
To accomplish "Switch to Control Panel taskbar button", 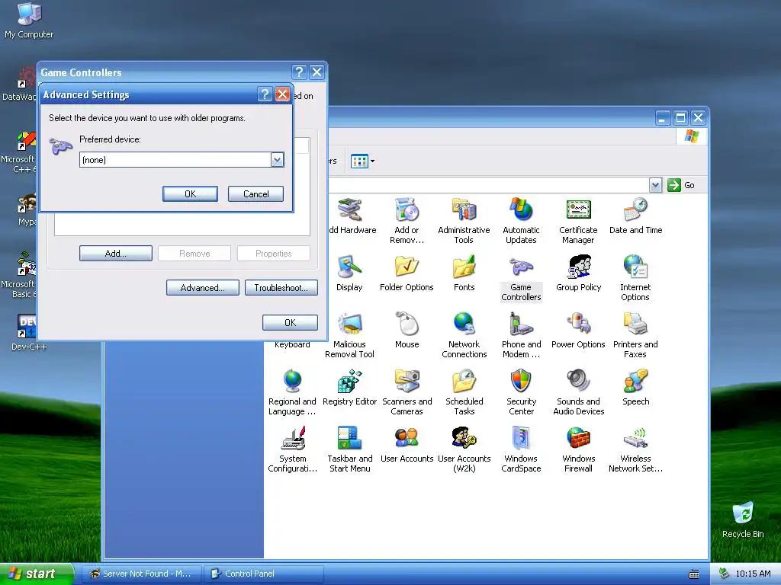I will coord(264,574).
